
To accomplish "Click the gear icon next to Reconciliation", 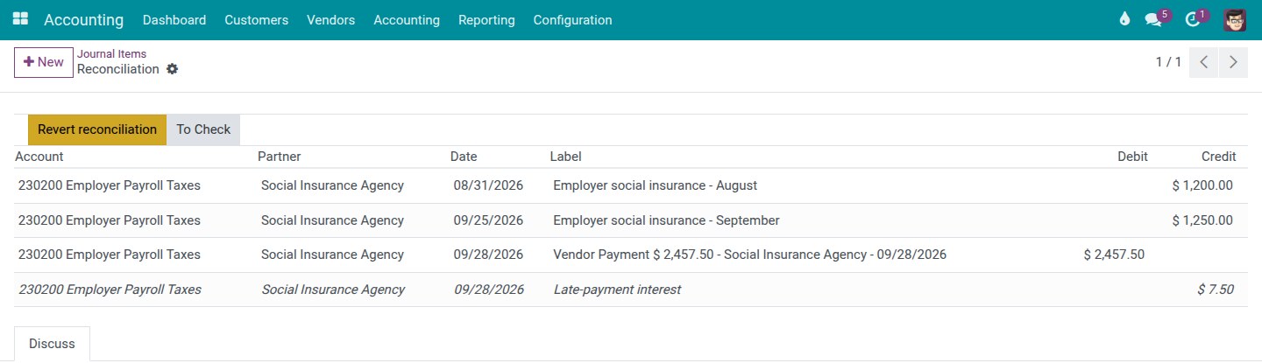I will (x=172, y=69).
